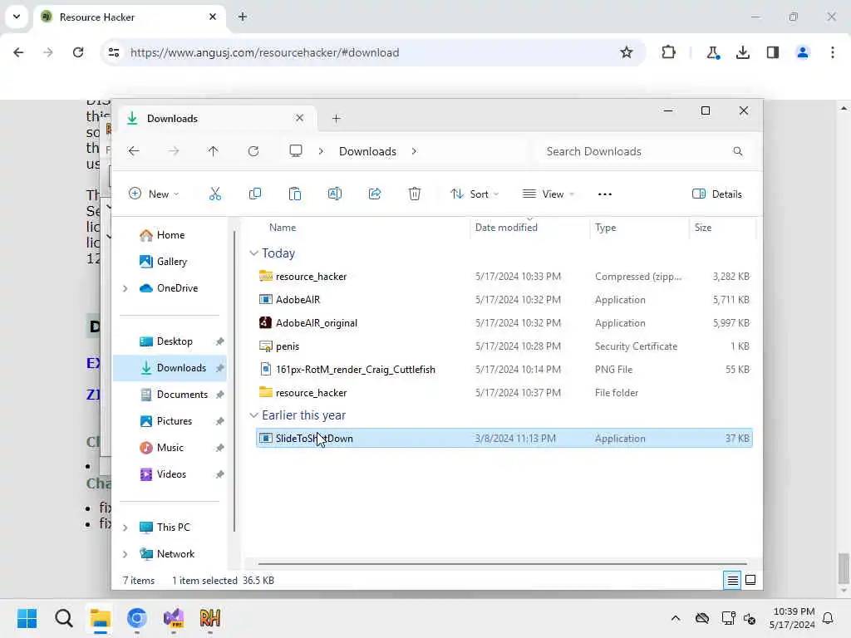The height and width of the screenshot is (638, 851).
Task: Click the PC monitor icon in Explorer address bar
Action: click(296, 151)
